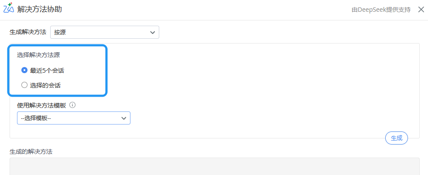Image resolution: width=428 pixels, height=175 pixels.
Task: Click the info icon beside 使用解决方法模板
Action: coord(73,105)
